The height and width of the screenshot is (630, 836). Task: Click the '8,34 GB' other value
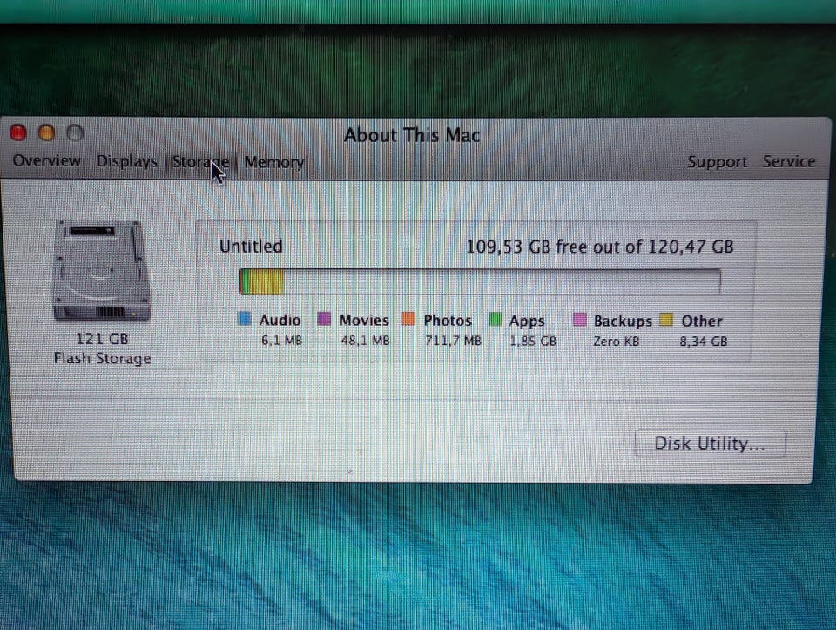(704, 342)
